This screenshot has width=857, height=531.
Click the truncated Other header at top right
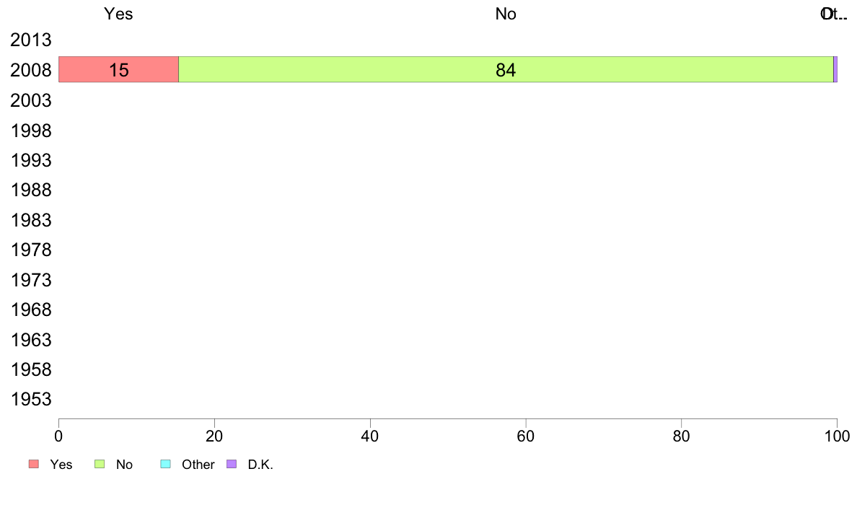(x=834, y=14)
